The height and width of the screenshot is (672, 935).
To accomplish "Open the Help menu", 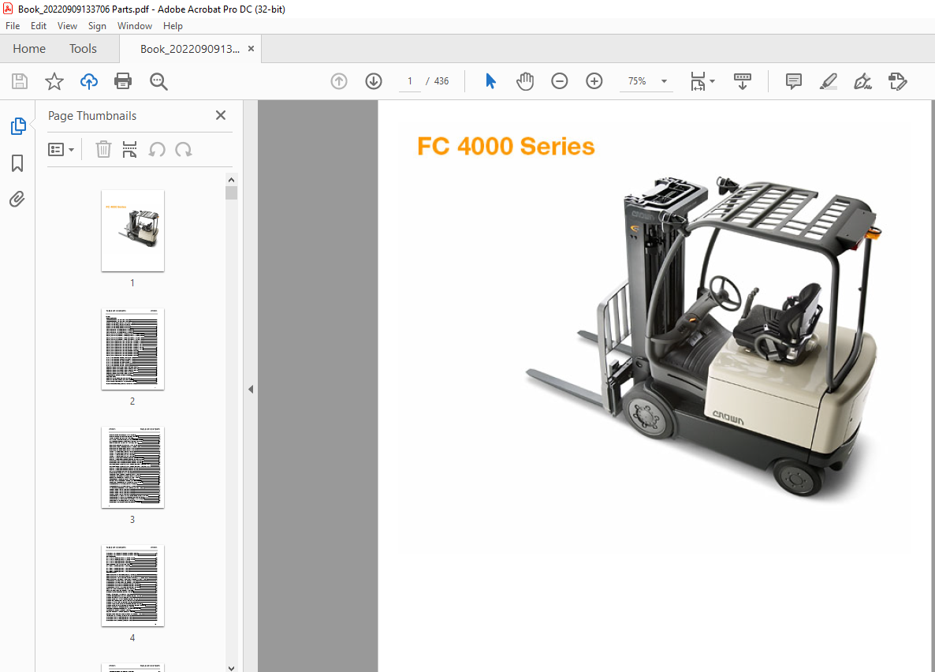I will pos(173,26).
